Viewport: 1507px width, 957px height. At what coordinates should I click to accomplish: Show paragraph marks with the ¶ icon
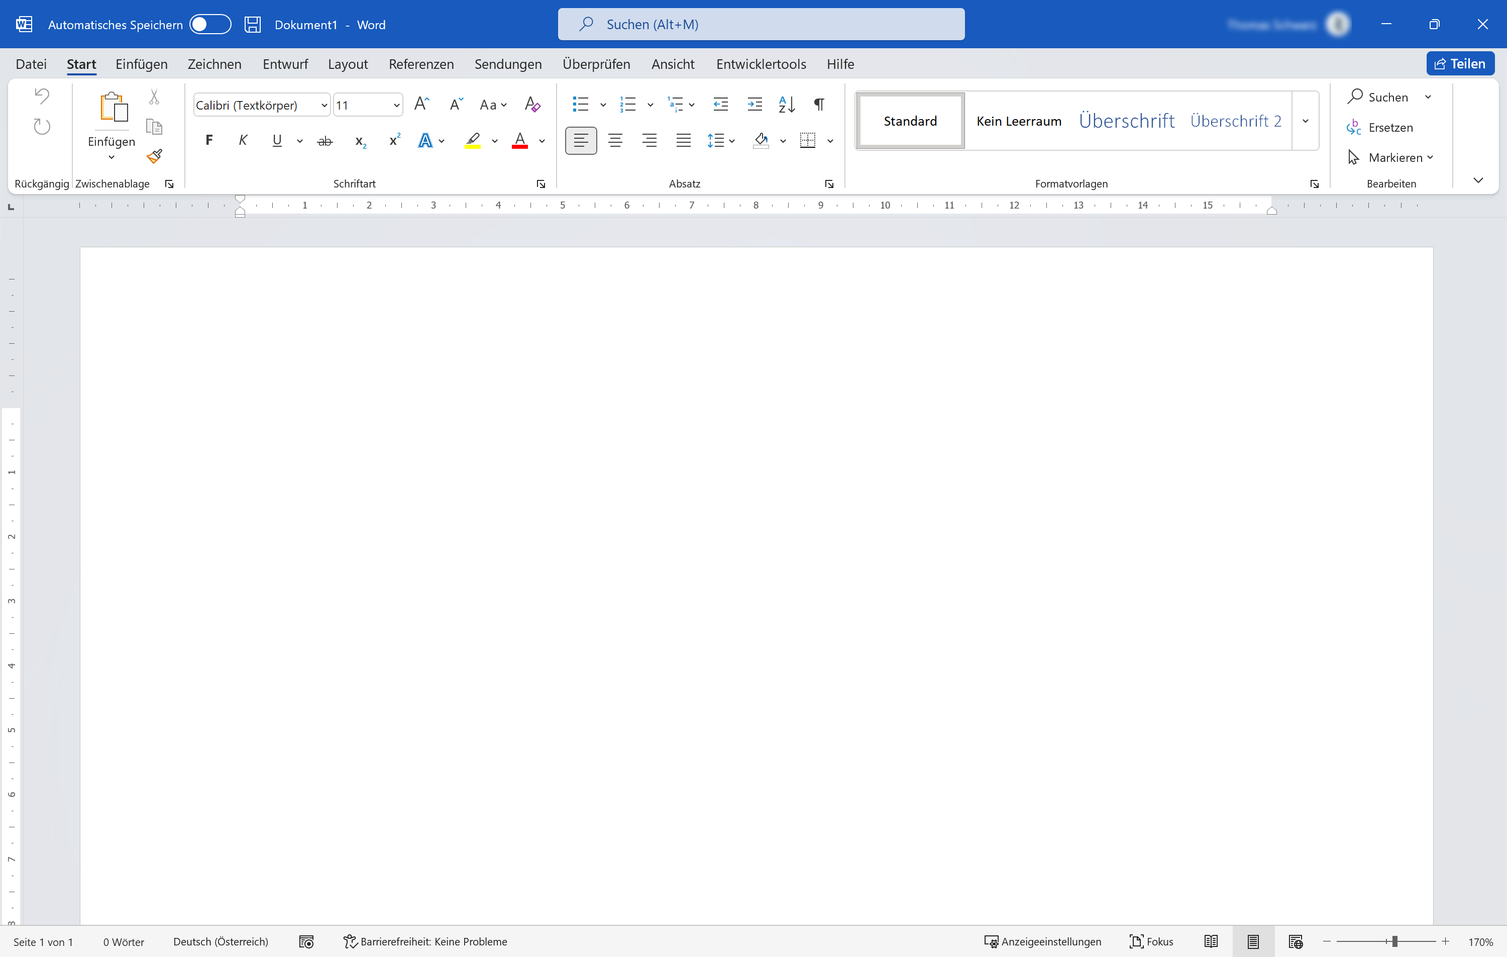pos(819,105)
